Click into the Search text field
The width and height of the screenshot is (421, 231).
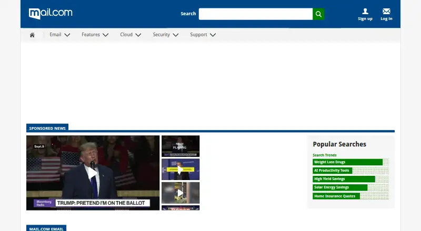(x=256, y=14)
